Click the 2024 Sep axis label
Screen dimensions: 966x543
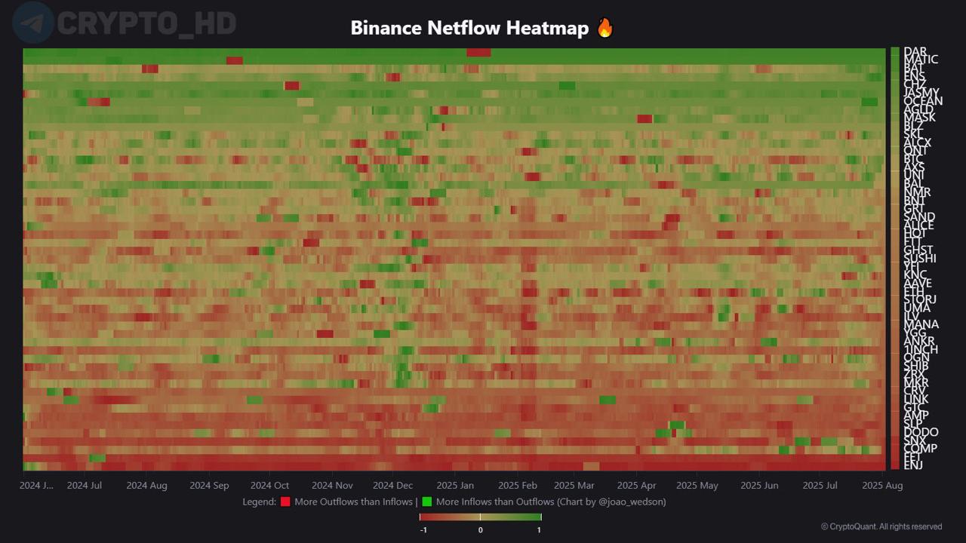209,486
